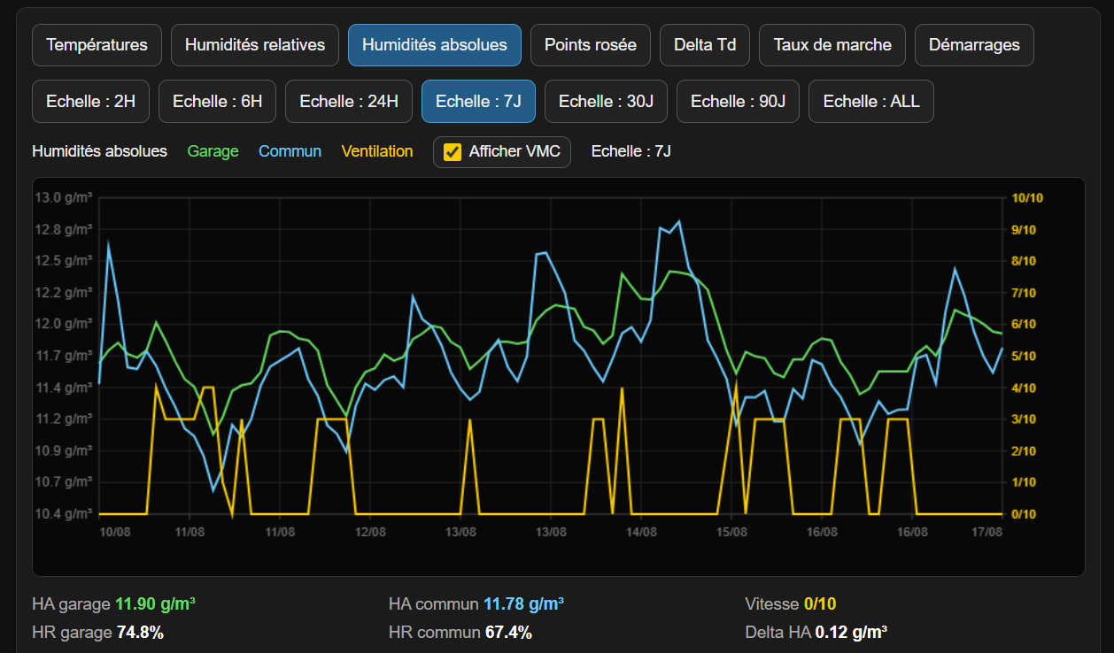Show the Delta Td view

point(705,45)
